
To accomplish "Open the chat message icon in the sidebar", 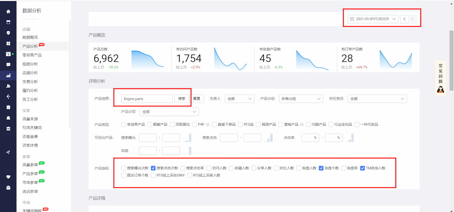I will coord(8,64).
